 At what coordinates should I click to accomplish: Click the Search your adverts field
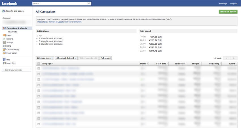[16, 70]
